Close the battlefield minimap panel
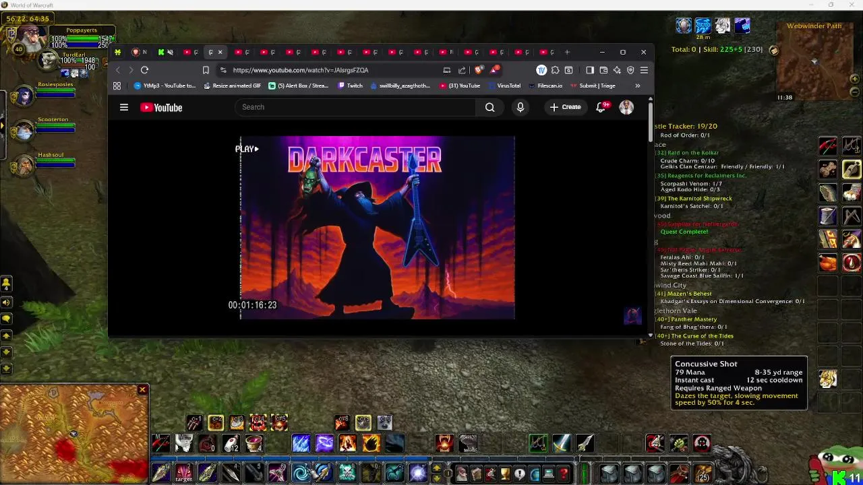This screenshot has width=863, height=485. (142, 389)
